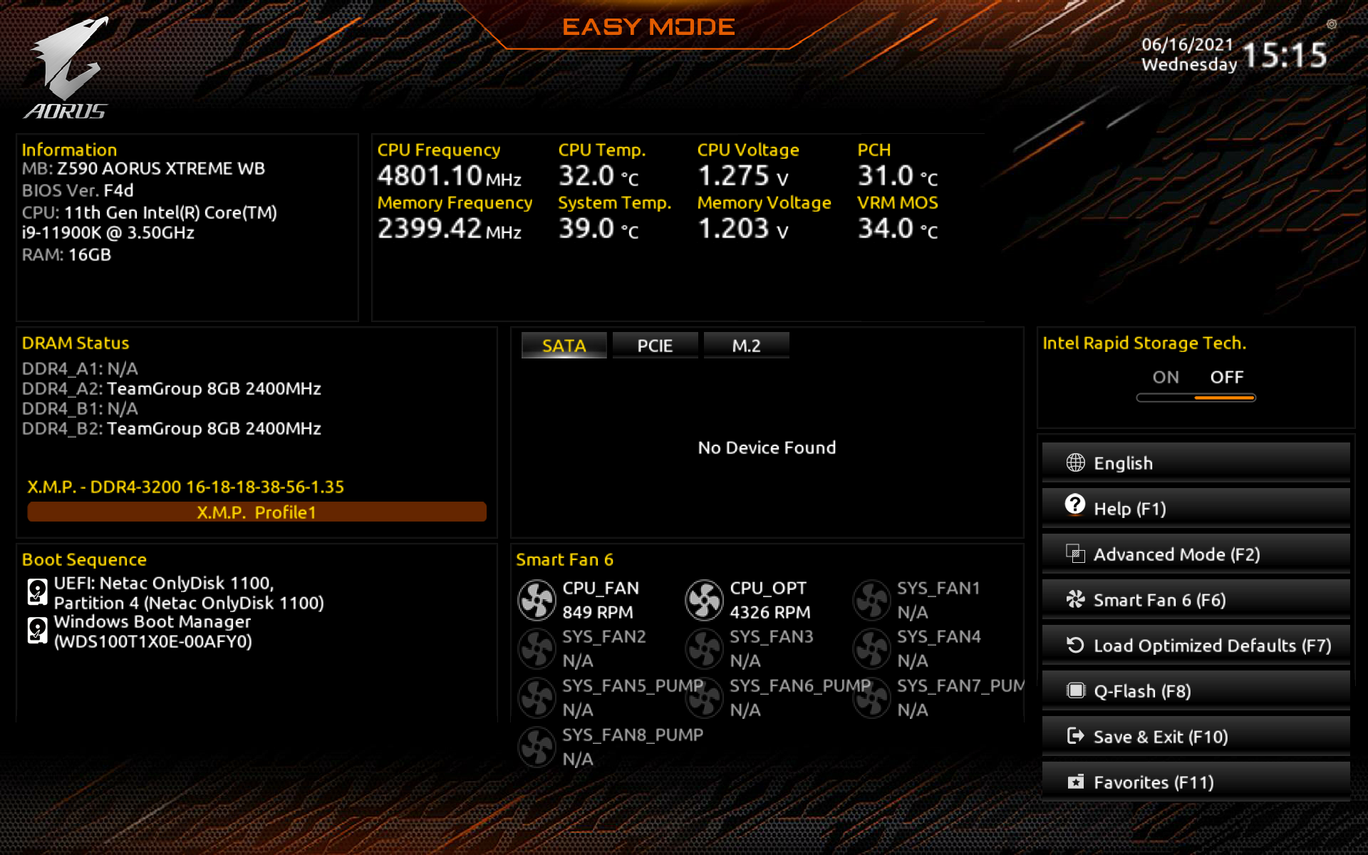Click the settings gear icon near clock
The width and height of the screenshot is (1368, 855).
pos(1331,24)
